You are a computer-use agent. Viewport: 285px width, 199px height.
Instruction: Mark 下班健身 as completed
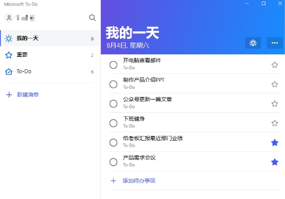(113, 123)
